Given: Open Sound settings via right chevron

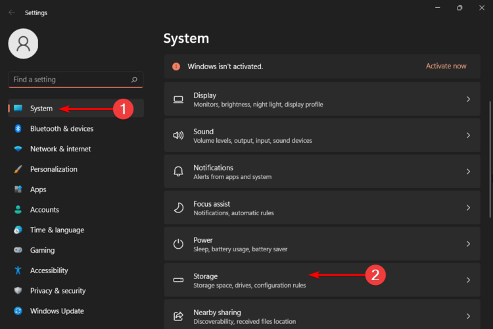Looking at the screenshot, I should [468, 136].
